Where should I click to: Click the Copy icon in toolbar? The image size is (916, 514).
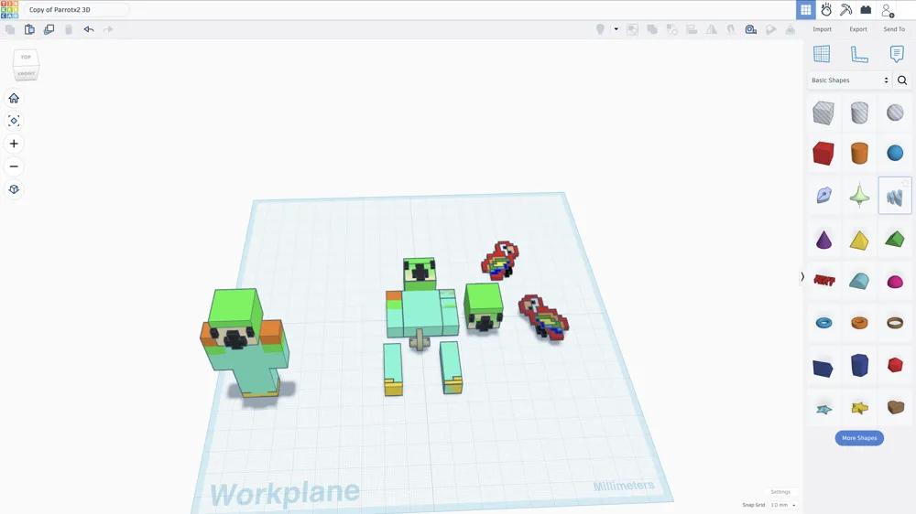click(10, 29)
